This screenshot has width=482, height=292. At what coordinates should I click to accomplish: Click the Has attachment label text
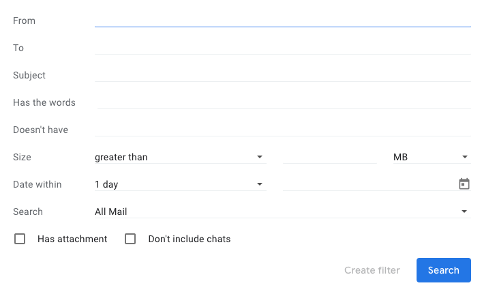click(x=72, y=239)
